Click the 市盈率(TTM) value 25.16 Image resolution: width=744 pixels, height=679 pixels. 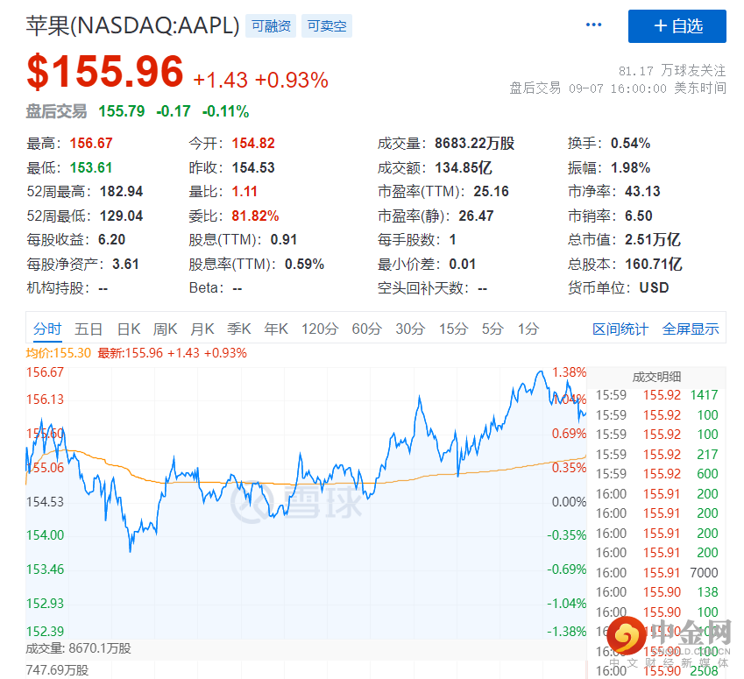coord(491,192)
